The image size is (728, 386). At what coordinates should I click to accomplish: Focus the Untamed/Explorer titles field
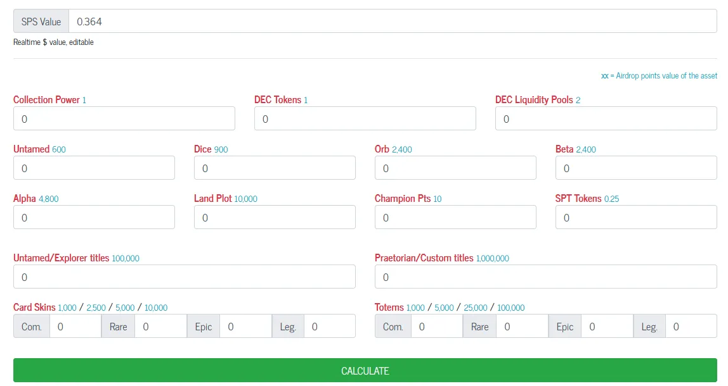(185, 277)
